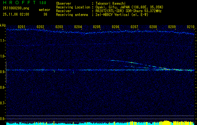Click the 0201 time marker
This screenshot has height=125, width=197.
click(x=22, y=27)
